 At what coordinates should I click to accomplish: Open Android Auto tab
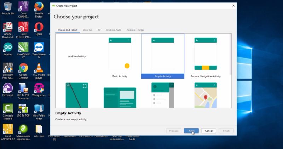(x=114, y=30)
